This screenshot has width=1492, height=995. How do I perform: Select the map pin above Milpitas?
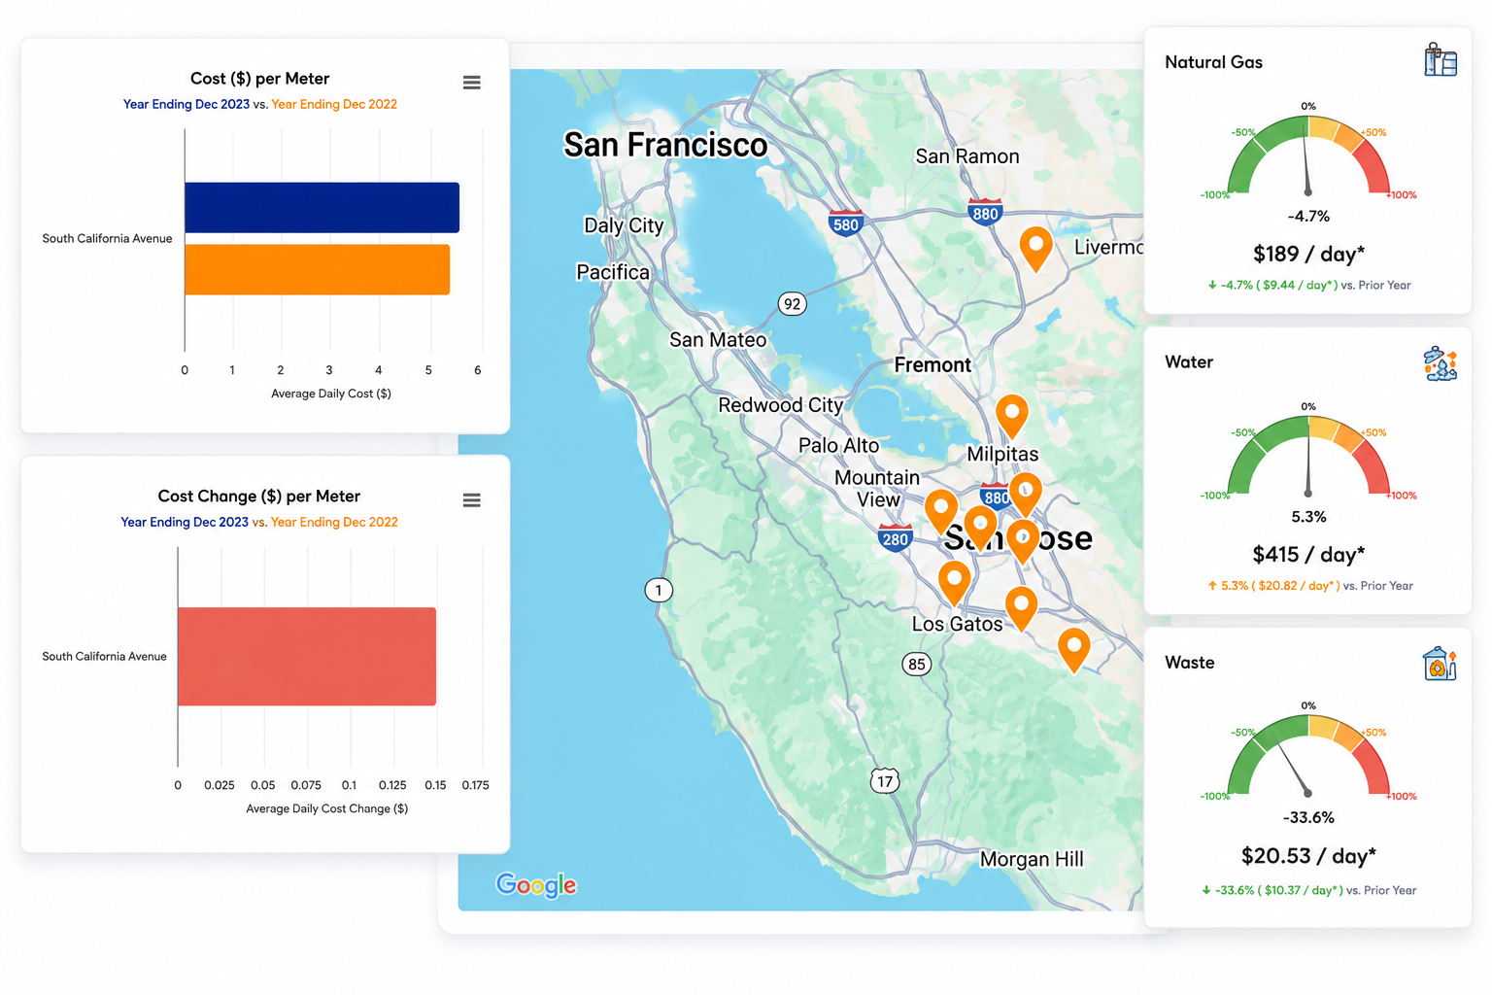coord(1012,418)
